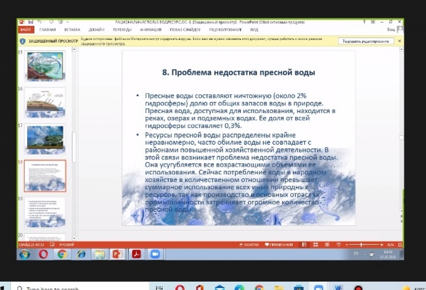Open the ПОКАЗ СЛАЙДОВ ribbon tab

tap(185, 29)
